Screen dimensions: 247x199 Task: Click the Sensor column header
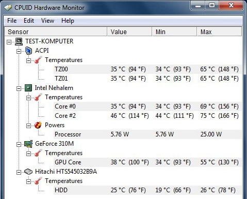click(56, 32)
